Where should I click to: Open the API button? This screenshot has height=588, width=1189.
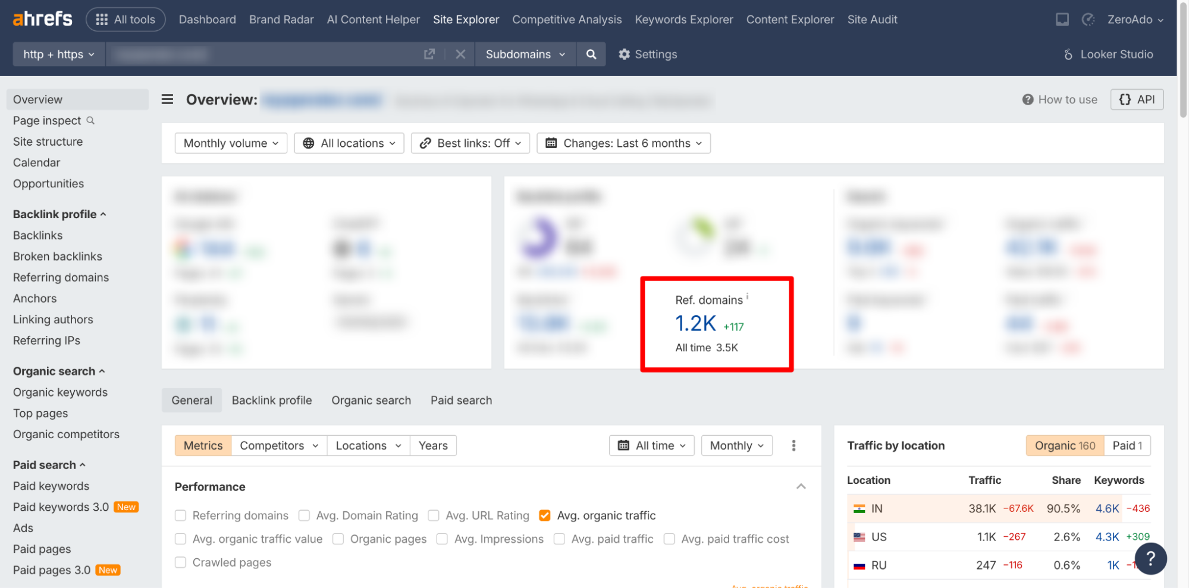pyautogui.click(x=1137, y=99)
